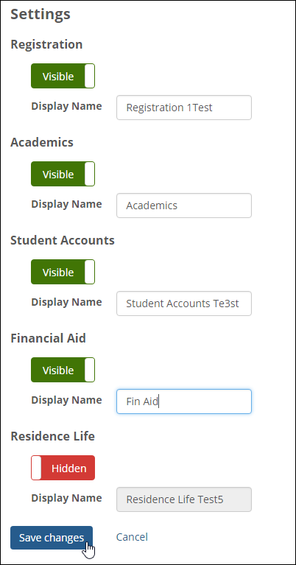Click the Registration 1Test display name field
This screenshot has width=296, height=565.
(x=184, y=108)
